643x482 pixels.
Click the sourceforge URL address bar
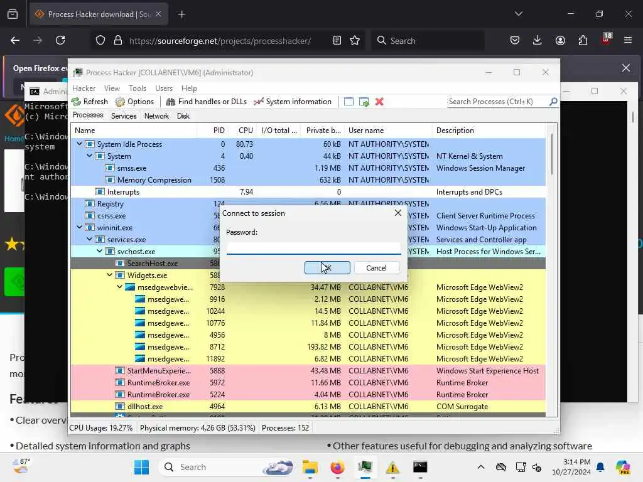click(x=220, y=41)
